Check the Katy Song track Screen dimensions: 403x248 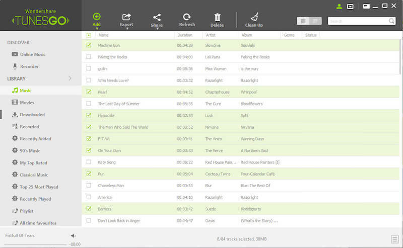[x=89, y=162]
